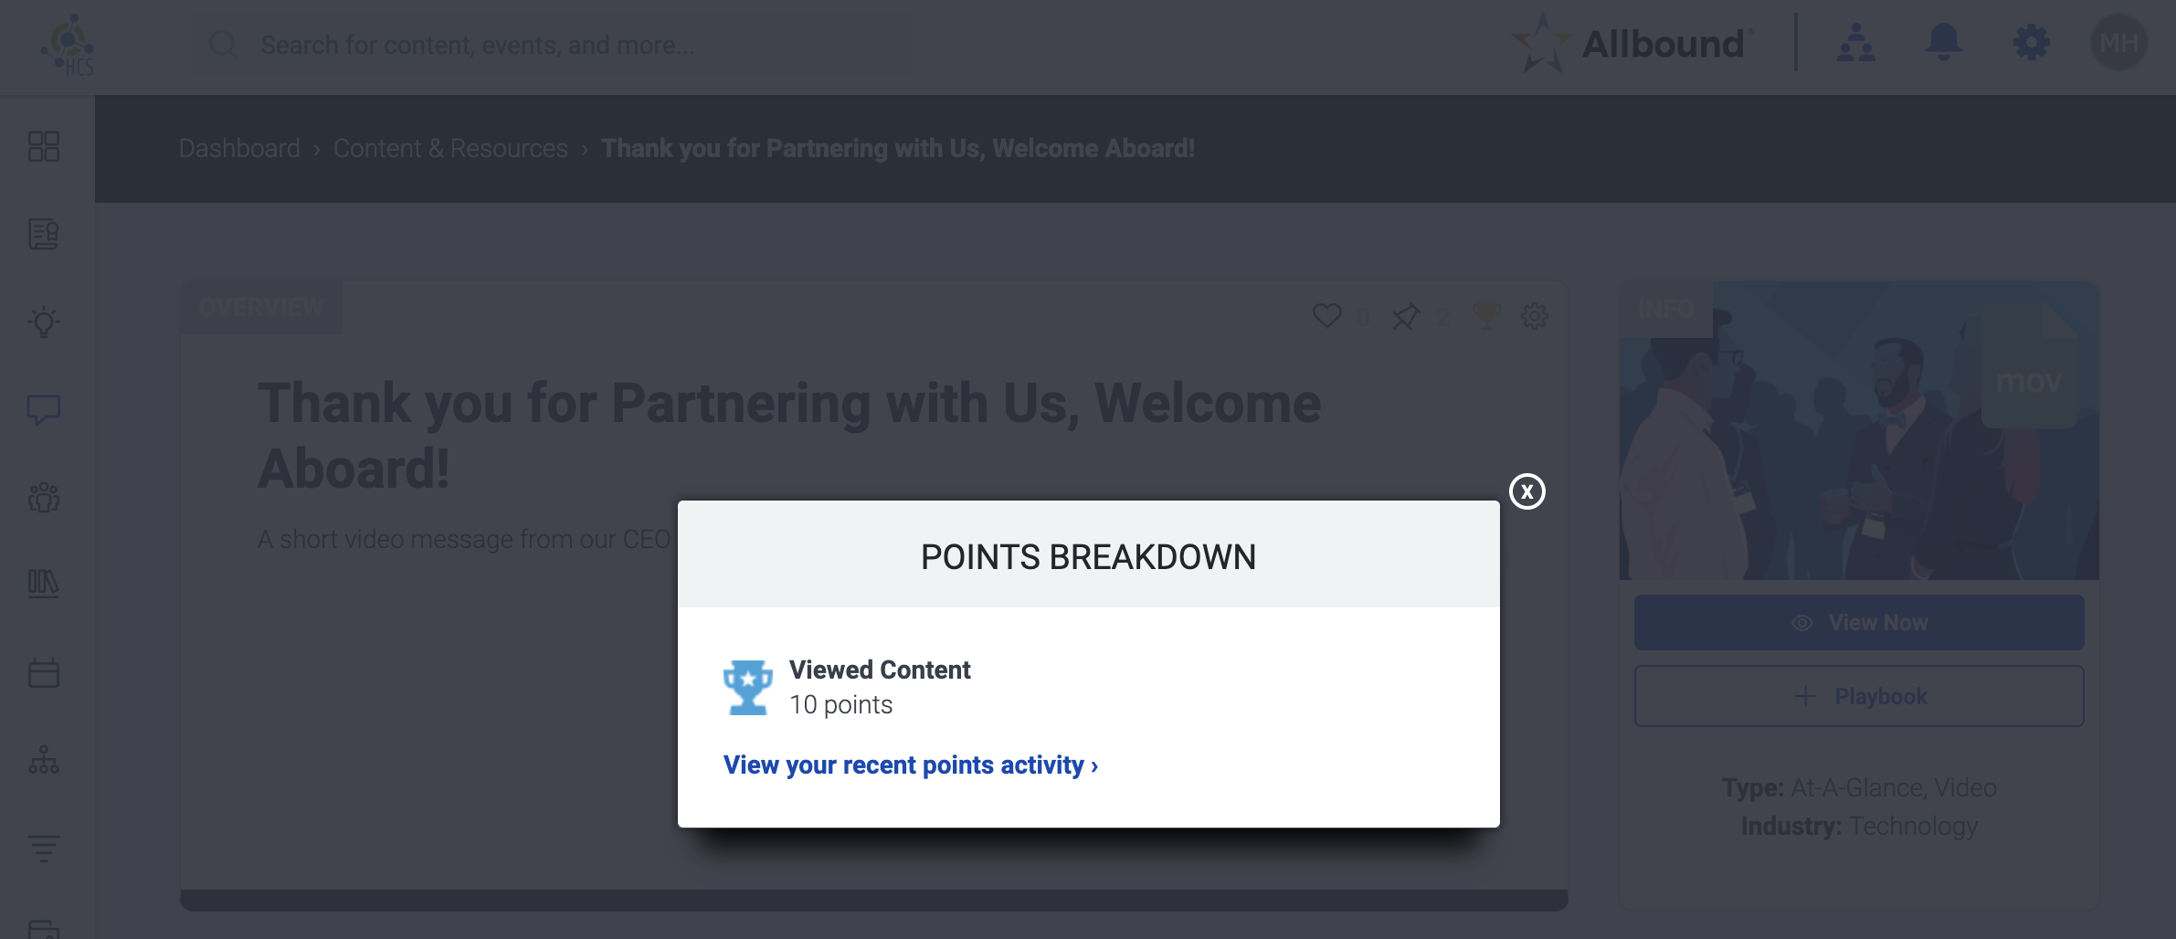
Task: Toggle the pin icon for this content
Action: (1405, 317)
